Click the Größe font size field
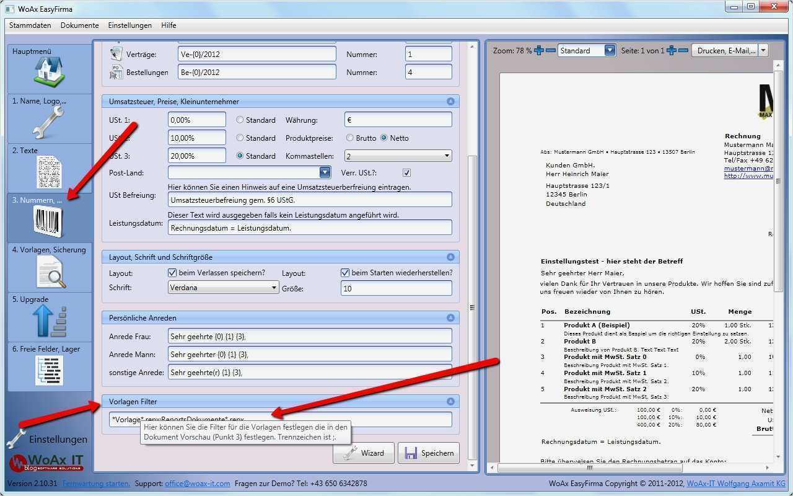Image resolution: width=793 pixels, height=496 pixels. coord(396,288)
